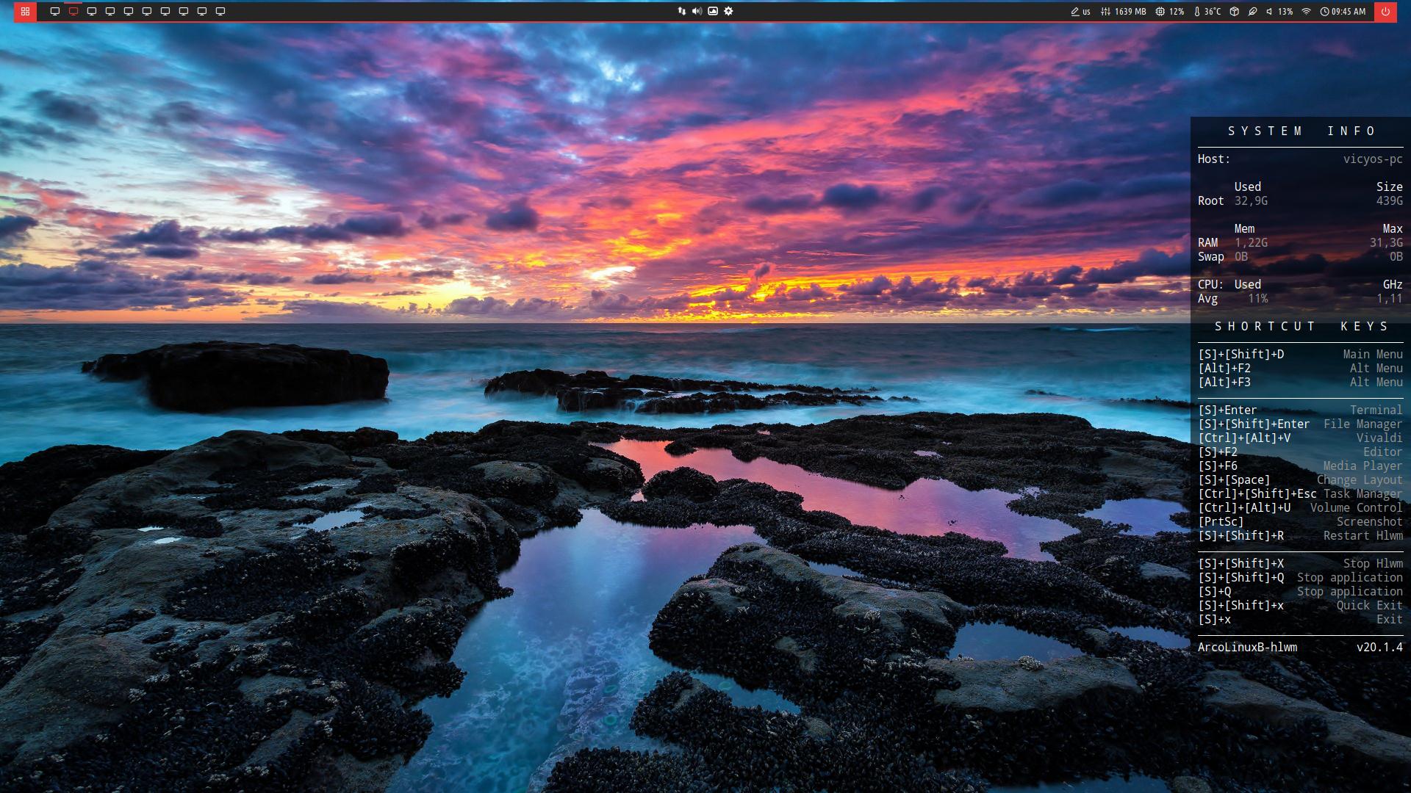Open the settings gear tray icon
Viewport: 1411px width, 793px height.
pos(728,11)
